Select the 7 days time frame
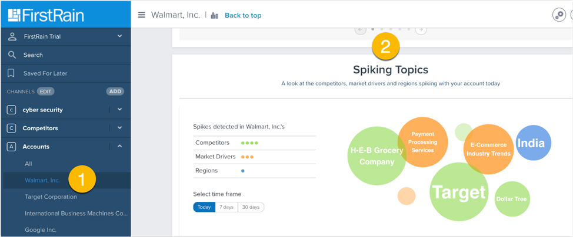The image size is (573, 237). [x=226, y=207]
